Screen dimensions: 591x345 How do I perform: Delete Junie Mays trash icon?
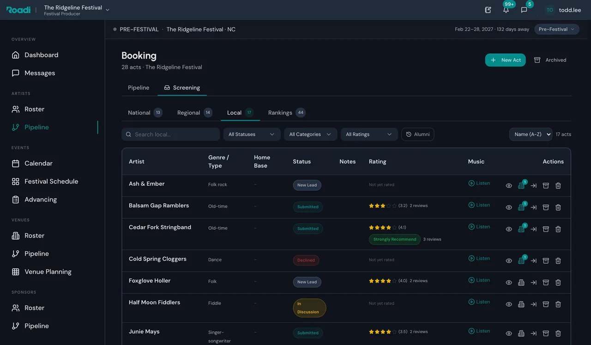[558, 333]
